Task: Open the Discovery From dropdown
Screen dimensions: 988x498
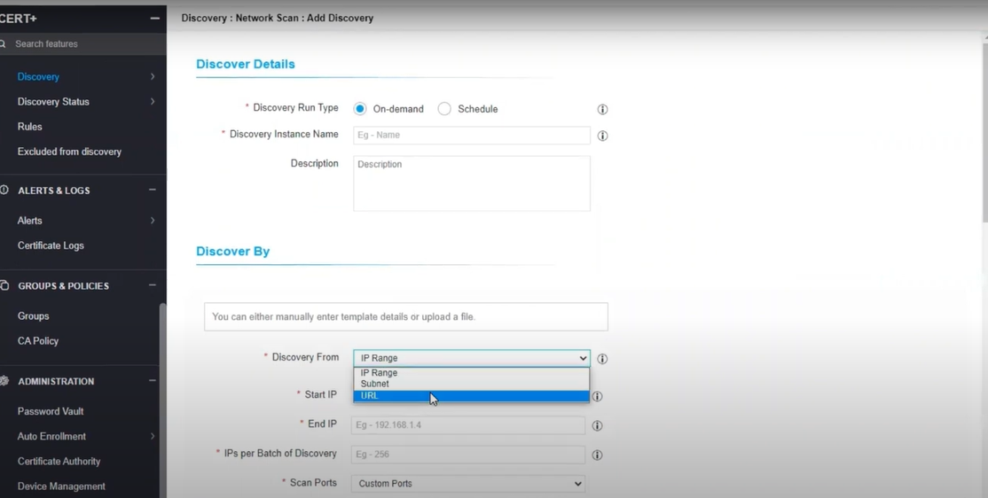Action: [x=471, y=358]
